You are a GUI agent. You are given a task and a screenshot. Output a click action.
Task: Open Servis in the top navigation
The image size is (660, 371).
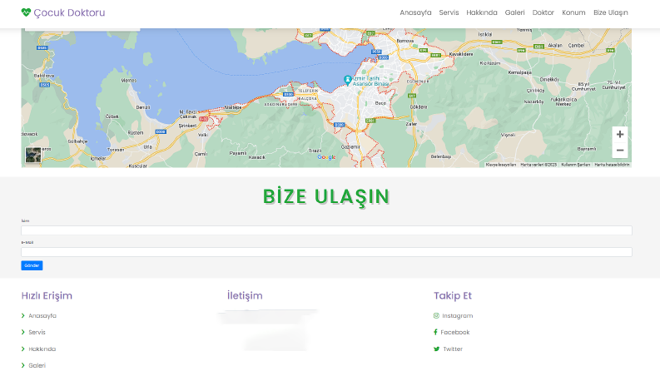[x=449, y=12]
